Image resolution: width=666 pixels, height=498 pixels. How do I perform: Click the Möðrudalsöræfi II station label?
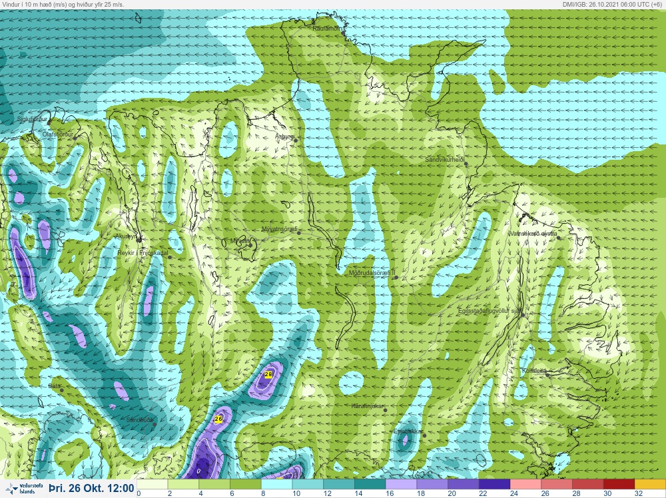(x=372, y=273)
